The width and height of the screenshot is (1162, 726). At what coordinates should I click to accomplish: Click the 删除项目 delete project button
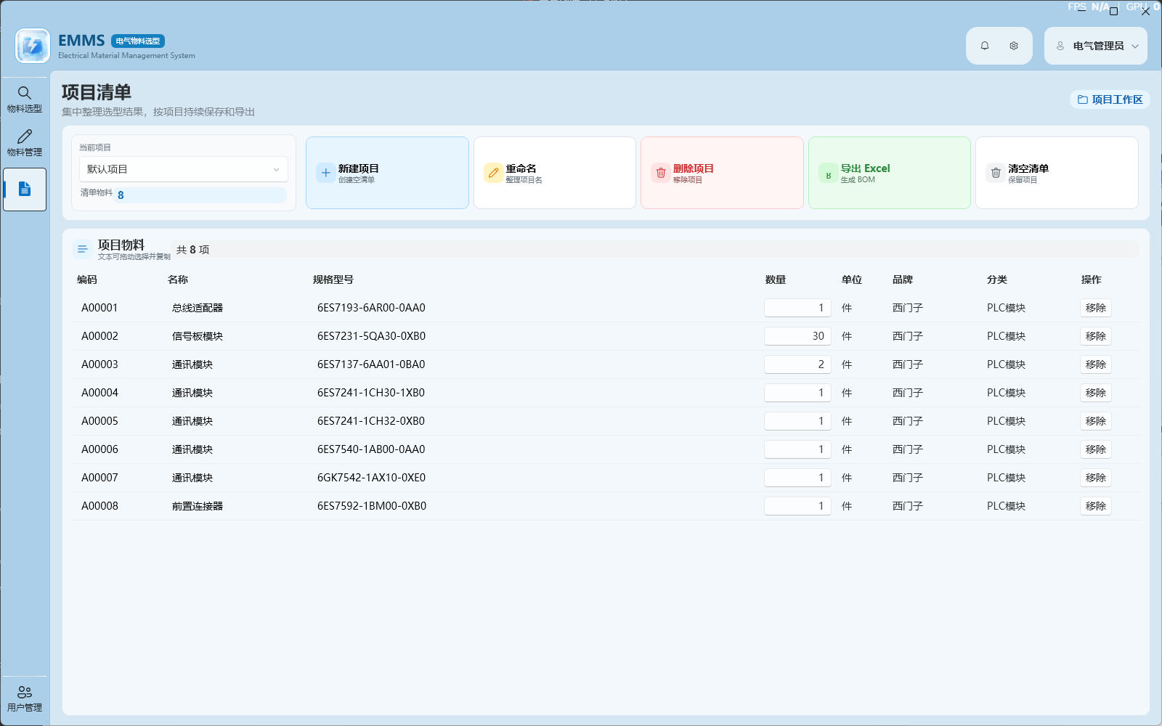pos(722,173)
